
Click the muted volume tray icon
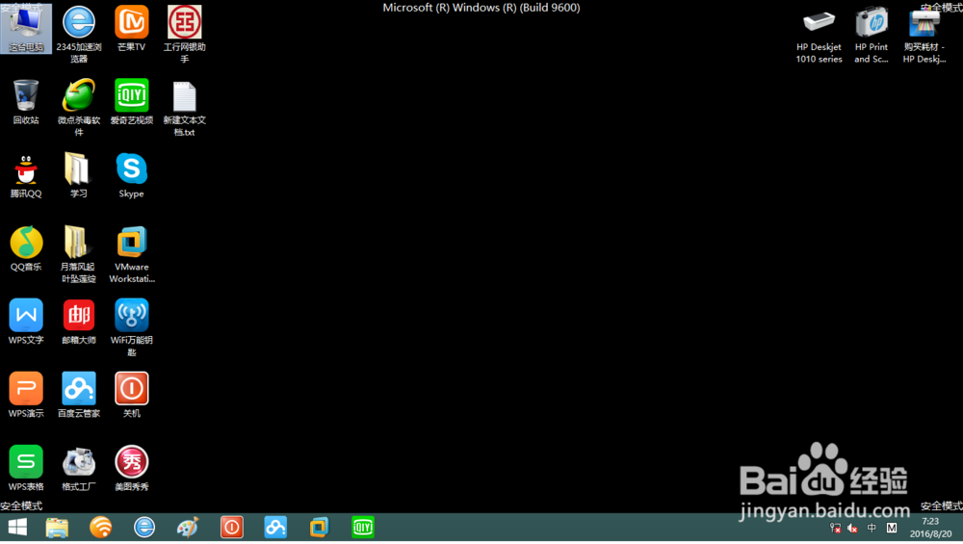[x=852, y=528]
